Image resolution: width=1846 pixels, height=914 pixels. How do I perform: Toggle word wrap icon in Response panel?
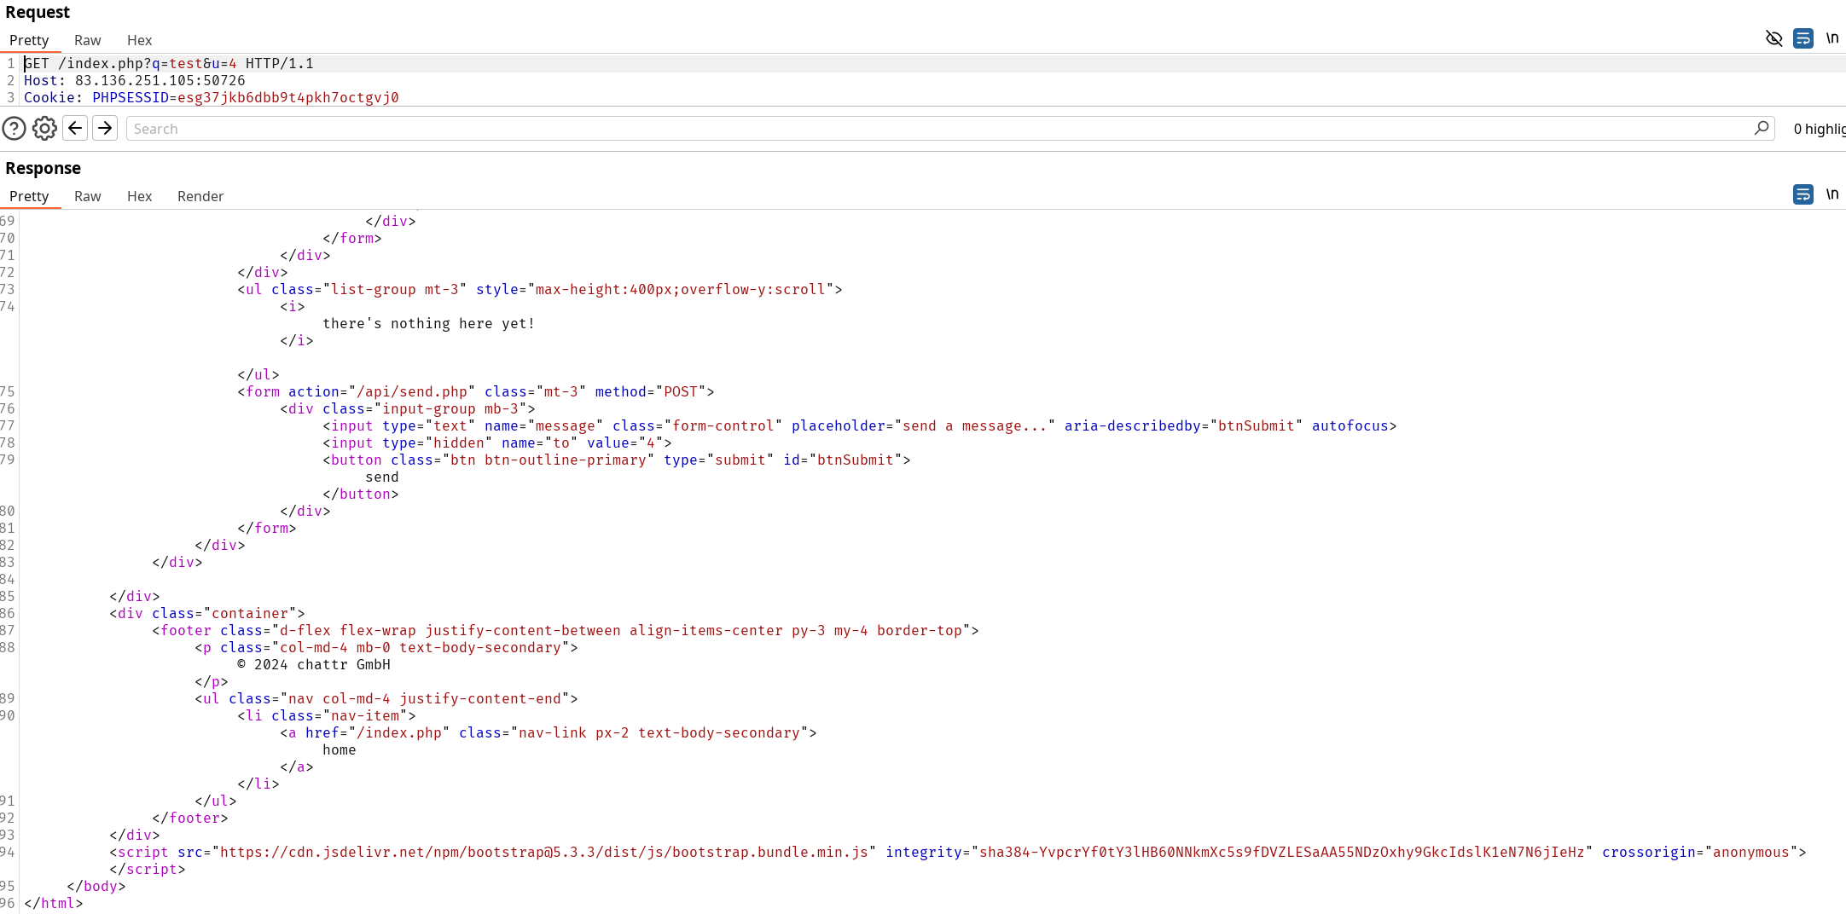click(1802, 194)
